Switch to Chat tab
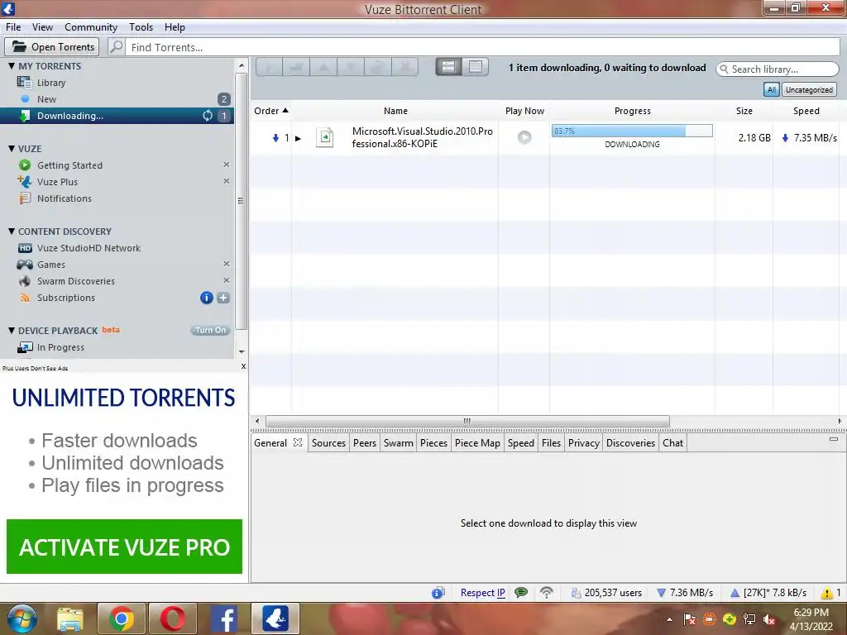The height and width of the screenshot is (635, 847). [673, 443]
